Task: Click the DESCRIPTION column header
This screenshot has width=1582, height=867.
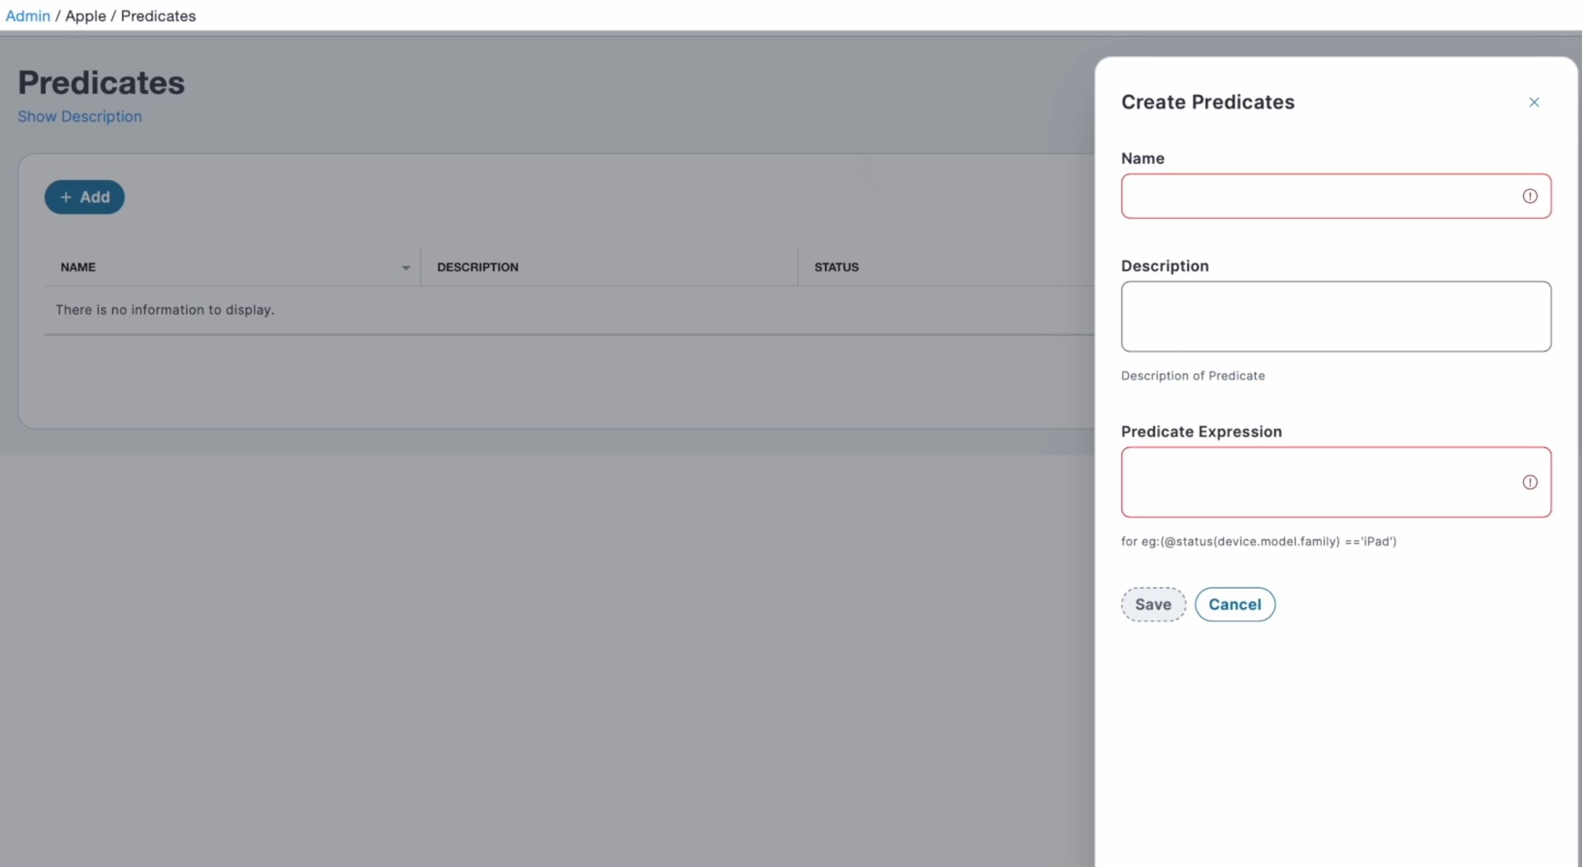Action: tap(477, 267)
